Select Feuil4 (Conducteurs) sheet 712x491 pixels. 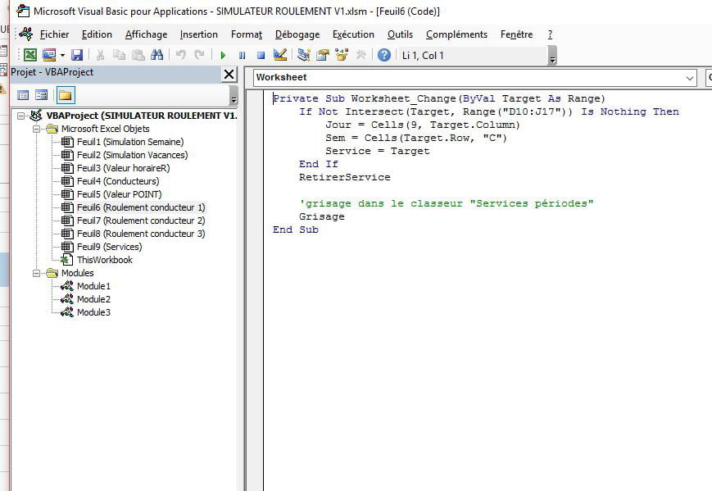pyautogui.click(x=118, y=182)
